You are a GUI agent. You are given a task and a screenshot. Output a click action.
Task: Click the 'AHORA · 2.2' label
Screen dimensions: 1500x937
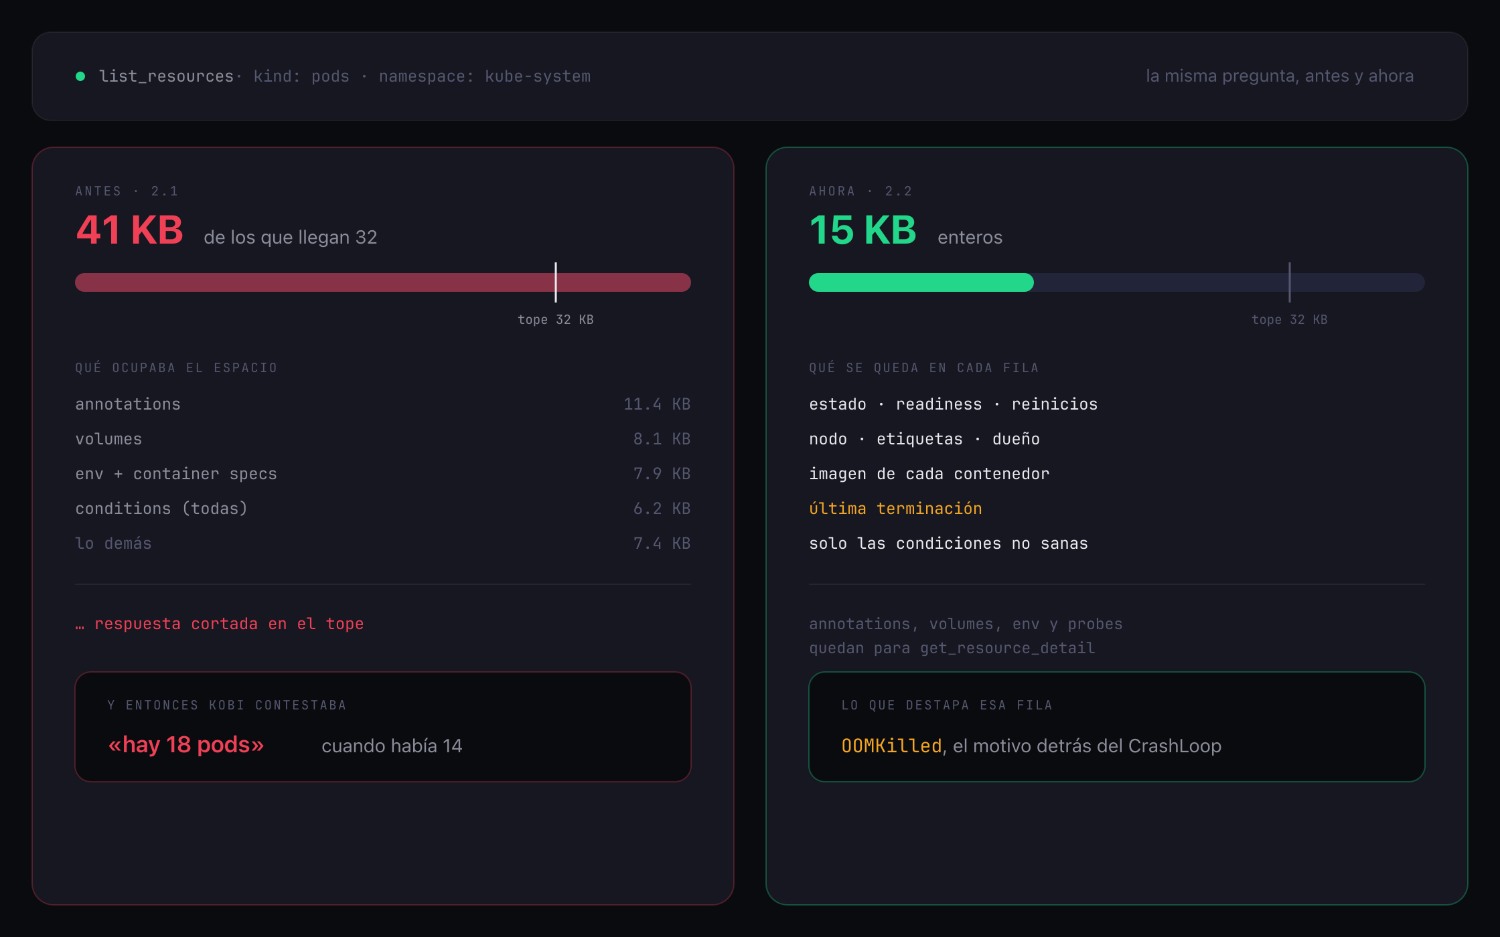[x=861, y=191]
